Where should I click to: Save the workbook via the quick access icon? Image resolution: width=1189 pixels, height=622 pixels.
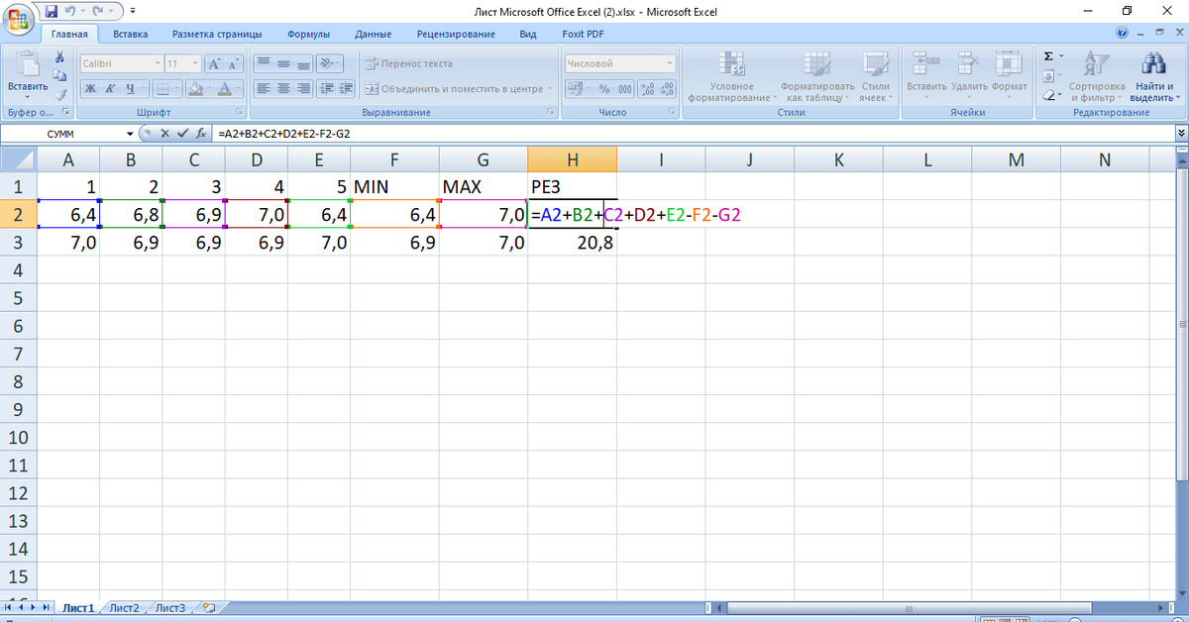pos(52,12)
